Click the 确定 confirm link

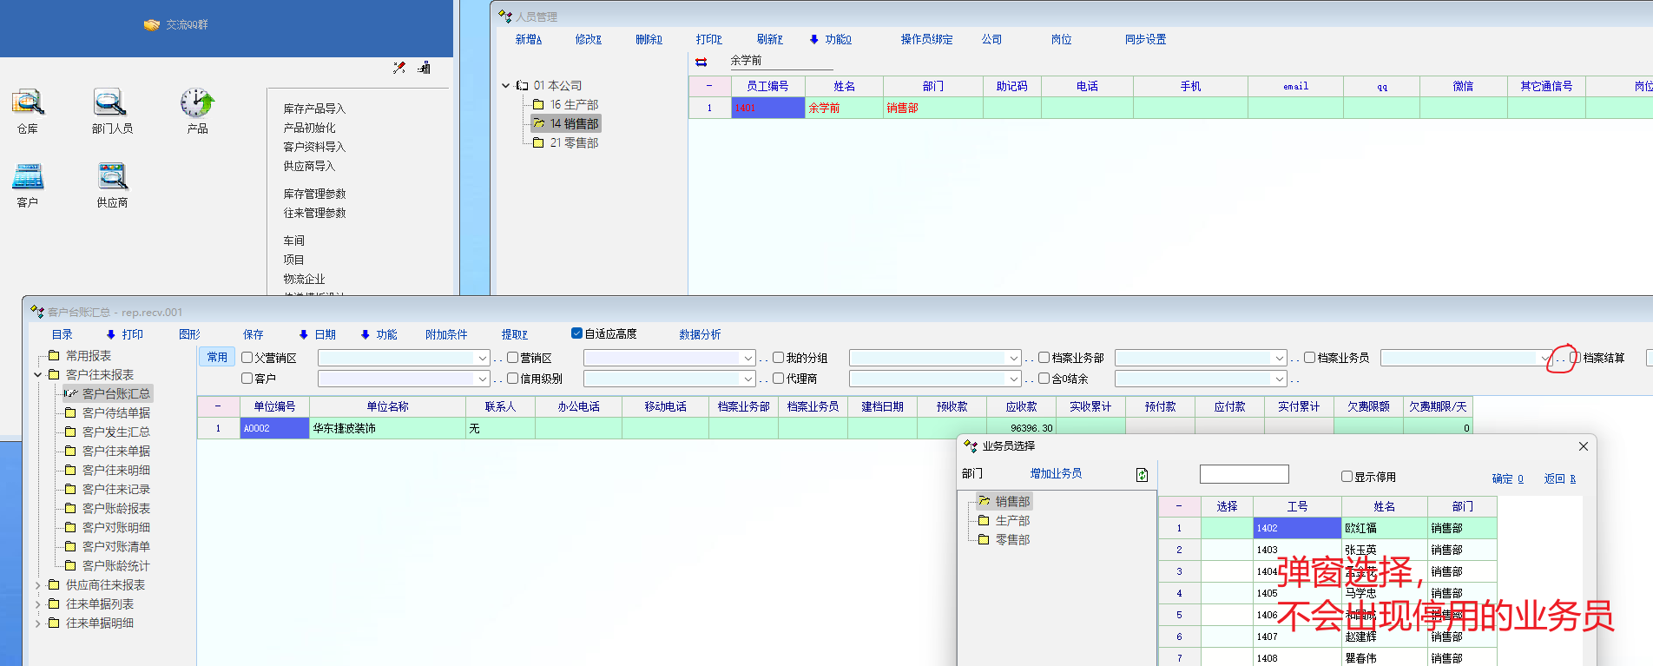tap(1506, 478)
